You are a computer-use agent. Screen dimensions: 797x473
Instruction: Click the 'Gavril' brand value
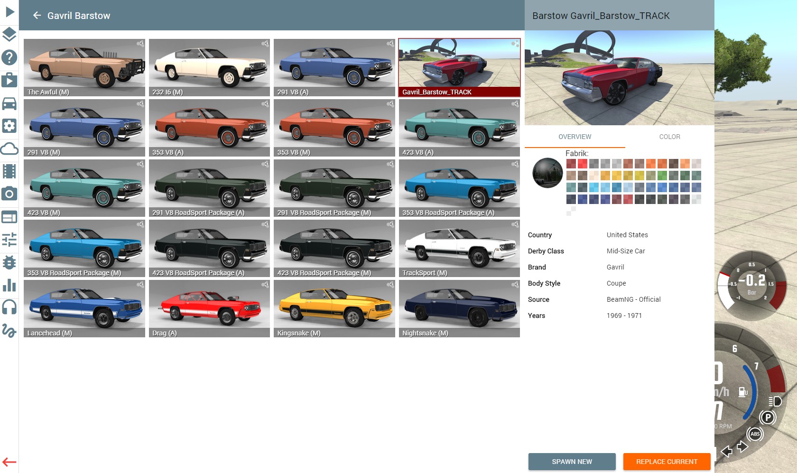tap(615, 267)
